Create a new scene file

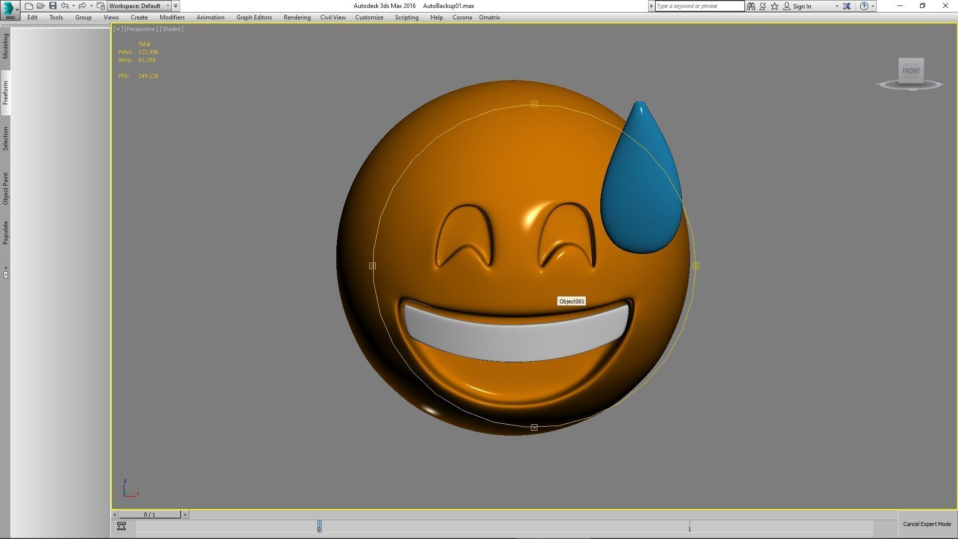pyautogui.click(x=29, y=6)
